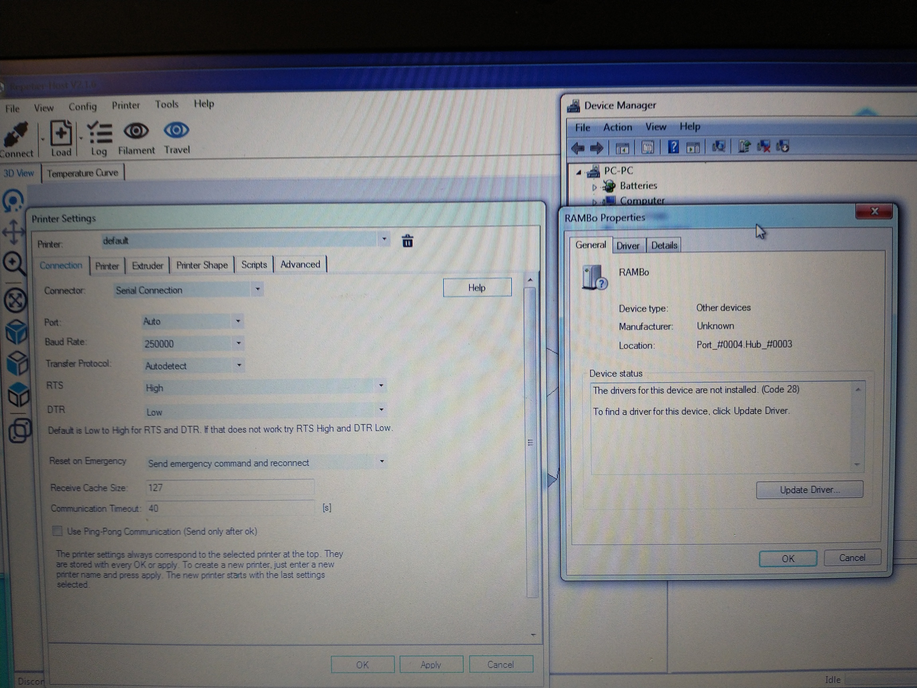This screenshot has height=688, width=917.
Task: Click OK in RAMBo Properties dialog
Action: pyautogui.click(x=788, y=558)
